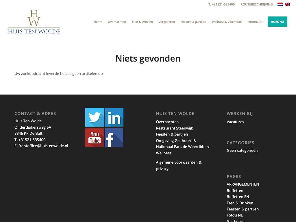Open the Twitter social icon
The image size is (296, 222).
[x=95, y=117]
